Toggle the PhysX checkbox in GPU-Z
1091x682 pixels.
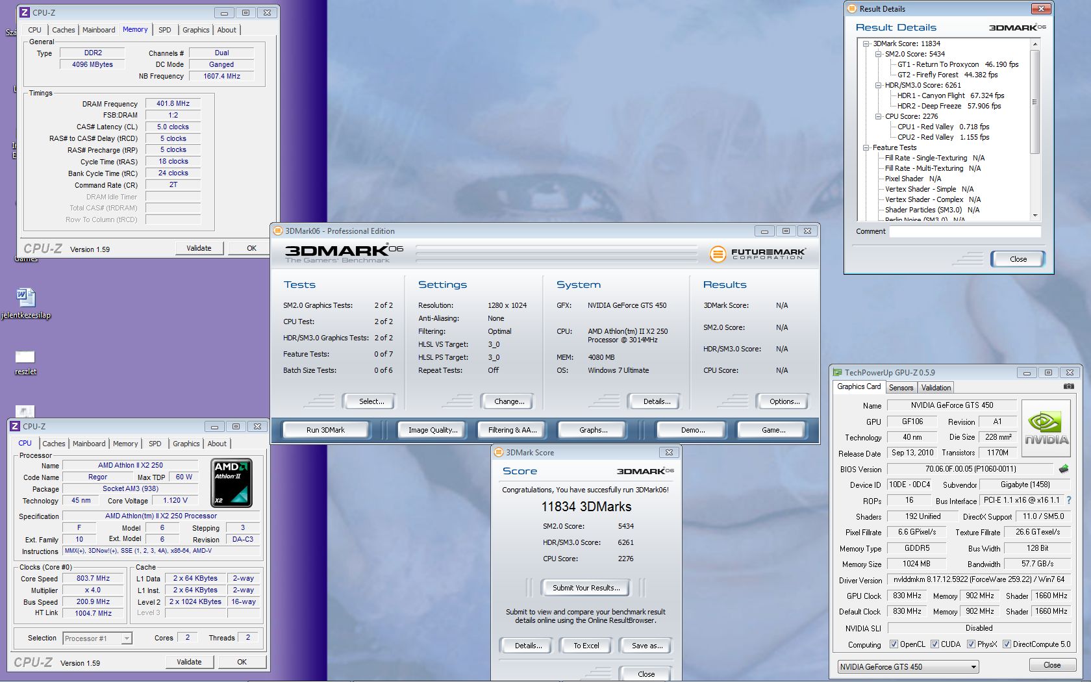point(971,644)
